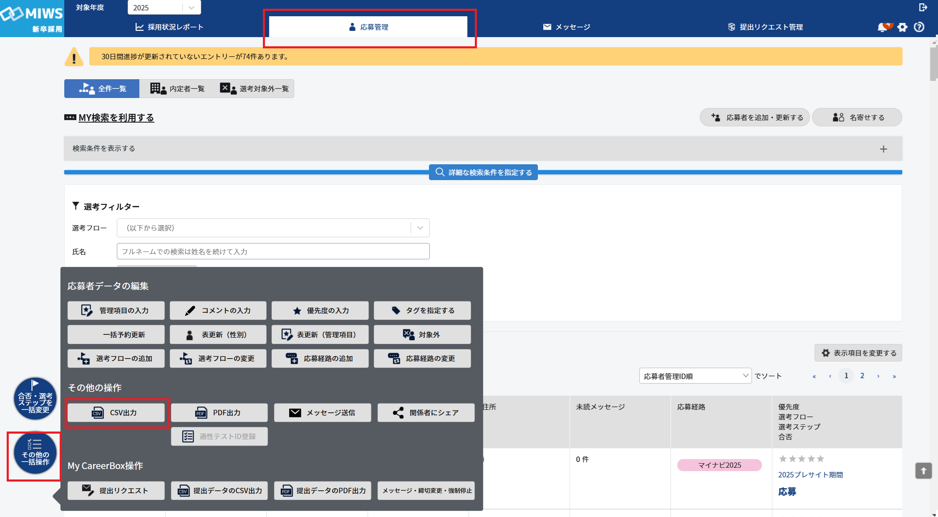Click PDF出力 button
Image resolution: width=938 pixels, height=517 pixels.
click(x=219, y=413)
